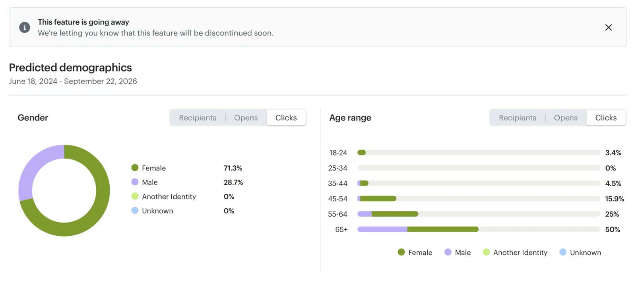Click Another Identity dot in Age range legend
The image size is (636, 283).
(x=486, y=252)
